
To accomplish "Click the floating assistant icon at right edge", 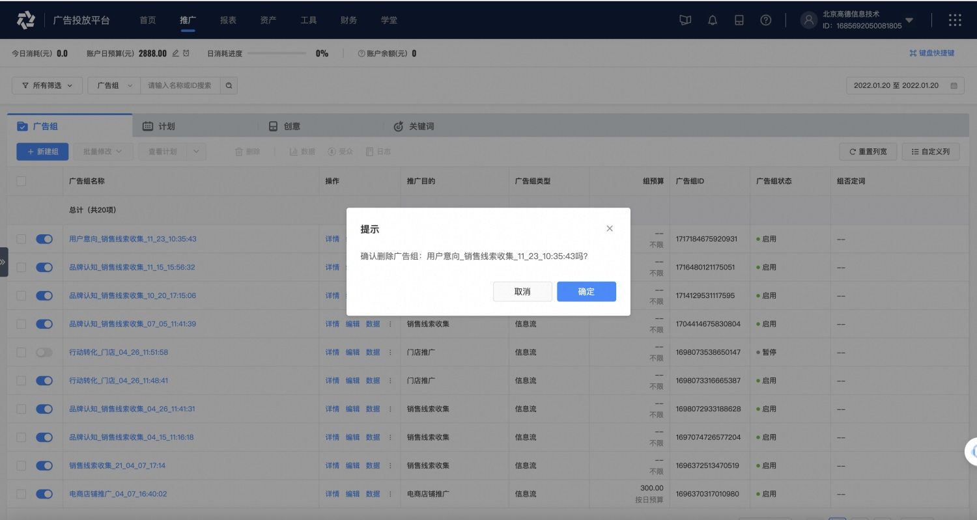I will pyautogui.click(x=972, y=450).
